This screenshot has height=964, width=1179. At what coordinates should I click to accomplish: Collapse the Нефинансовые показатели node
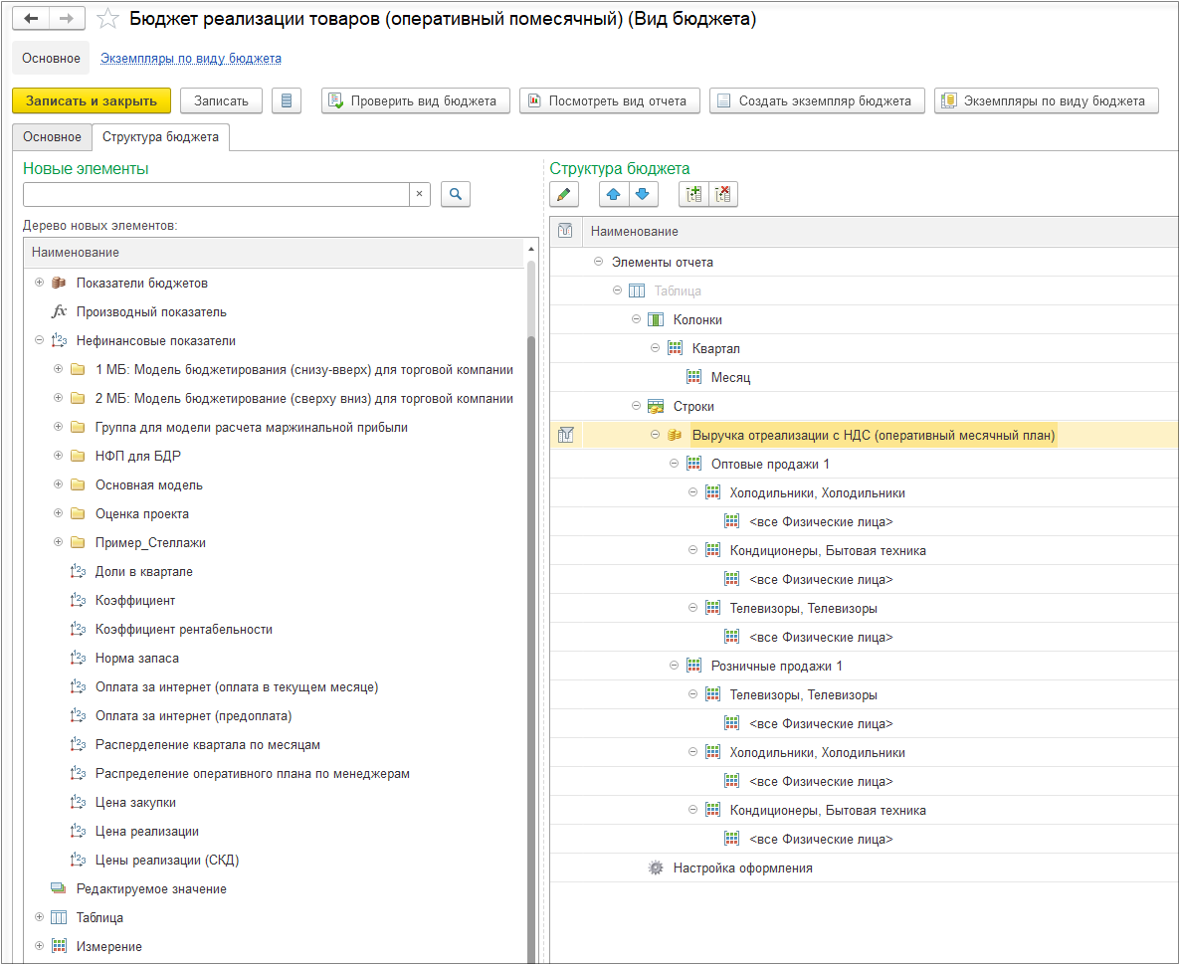pos(40,340)
